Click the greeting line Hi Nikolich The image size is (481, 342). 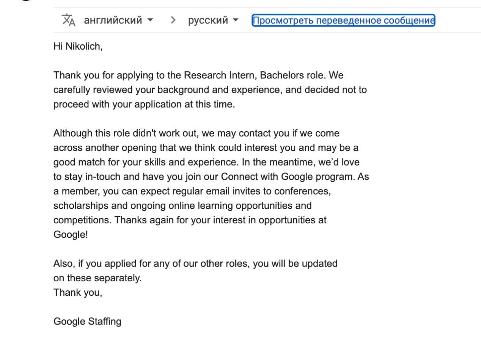(78, 47)
